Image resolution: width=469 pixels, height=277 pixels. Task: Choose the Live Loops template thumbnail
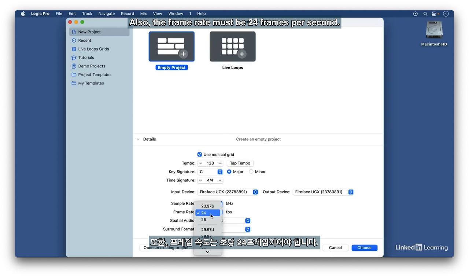click(233, 47)
